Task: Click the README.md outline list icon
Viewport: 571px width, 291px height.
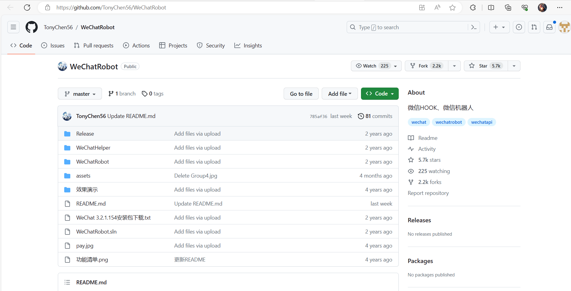Action: click(x=67, y=282)
